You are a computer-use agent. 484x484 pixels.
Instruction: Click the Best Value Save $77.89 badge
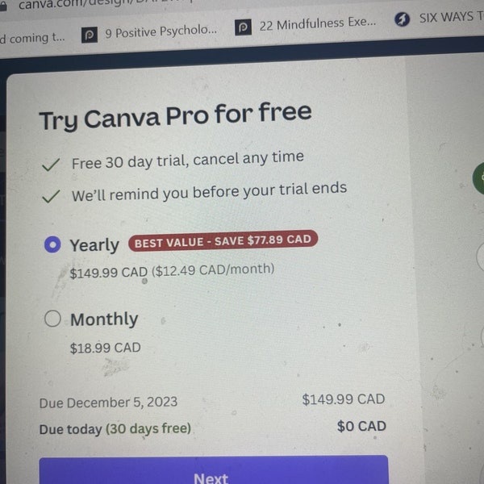pyautogui.click(x=223, y=240)
